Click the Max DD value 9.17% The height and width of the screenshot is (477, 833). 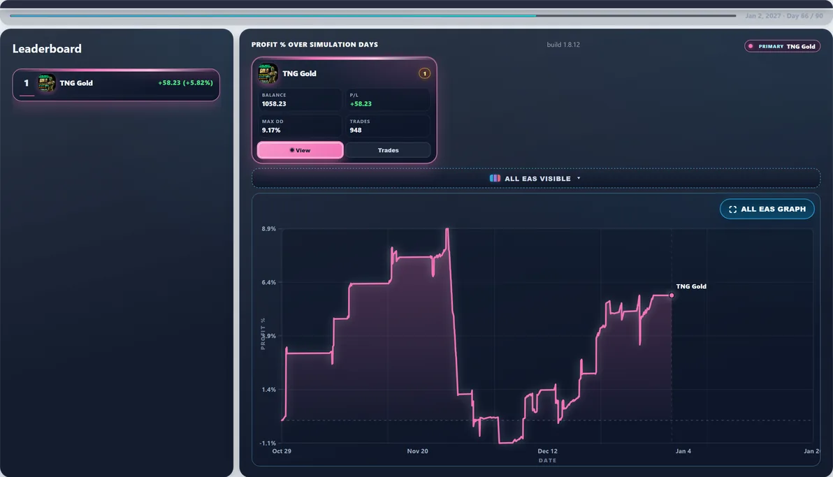271,130
